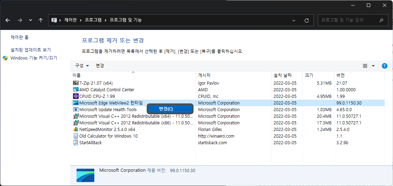Click the Visual C++ 2012 (x64) icon
The image size is (393, 186).
(75, 116)
